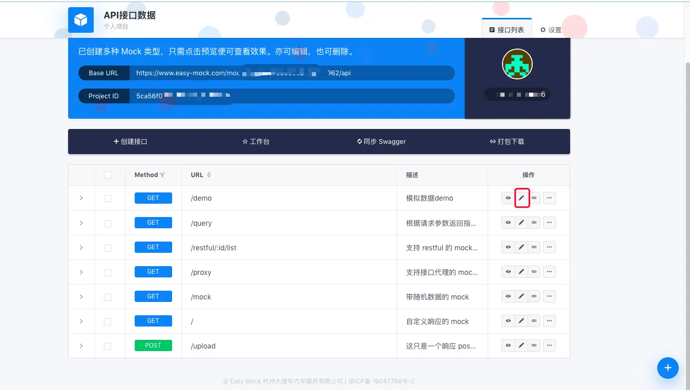The width and height of the screenshot is (690, 390).
Task: Preview the /mock interface via eye icon
Action: [508, 296]
